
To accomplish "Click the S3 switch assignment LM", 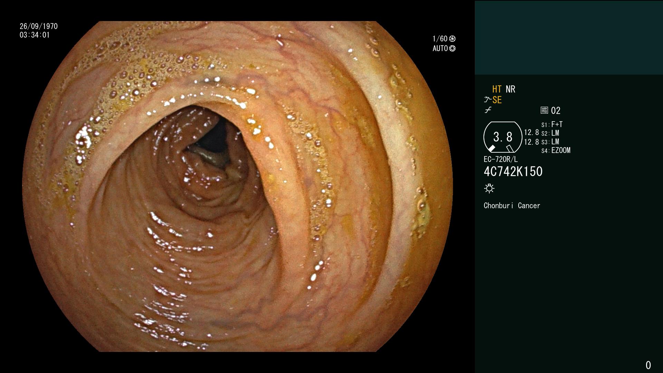I will (550, 142).
